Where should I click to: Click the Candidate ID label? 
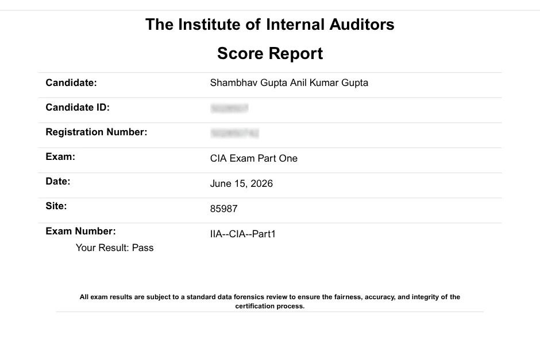pyautogui.click(x=78, y=108)
